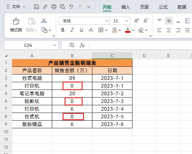The width and height of the screenshot is (192, 154).
Task: Expand the Name Box C24 dropdown
Action: coord(55,45)
